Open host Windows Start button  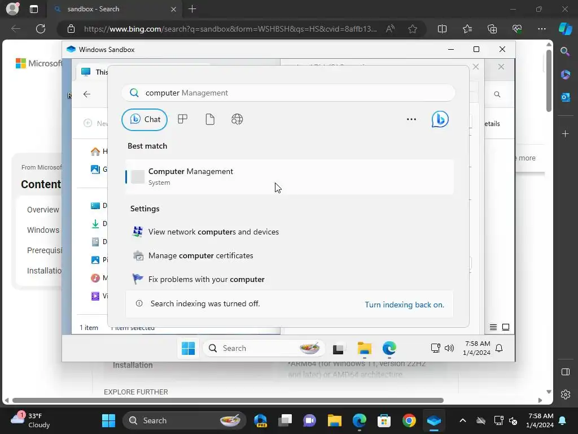(108, 420)
